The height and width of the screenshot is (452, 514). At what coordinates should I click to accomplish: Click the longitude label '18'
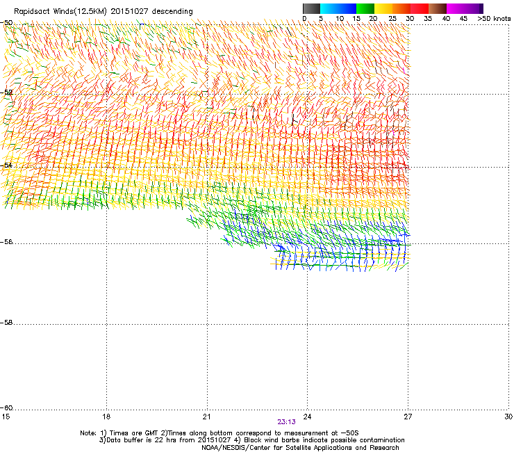click(x=106, y=417)
